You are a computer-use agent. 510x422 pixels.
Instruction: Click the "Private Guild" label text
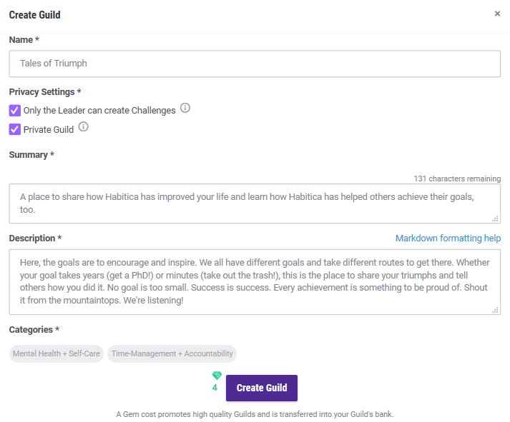[49, 130]
